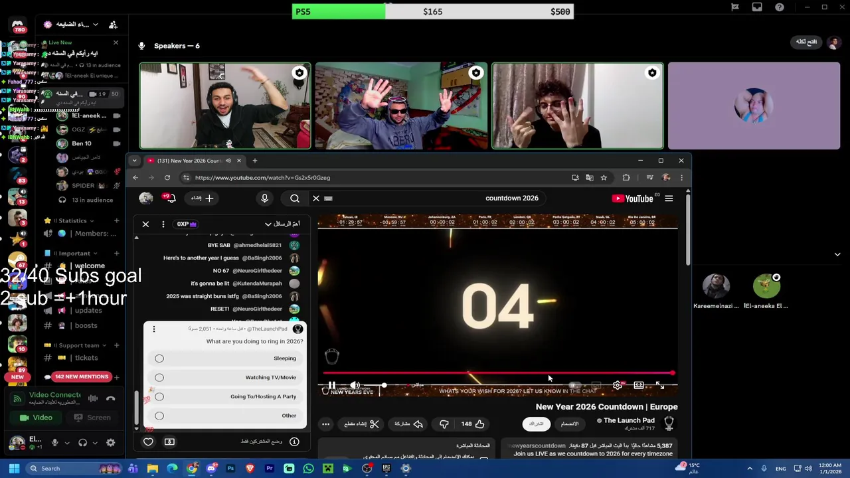The width and height of the screenshot is (850, 478).
Task: Open YouTube player settings gear
Action: [618, 385]
